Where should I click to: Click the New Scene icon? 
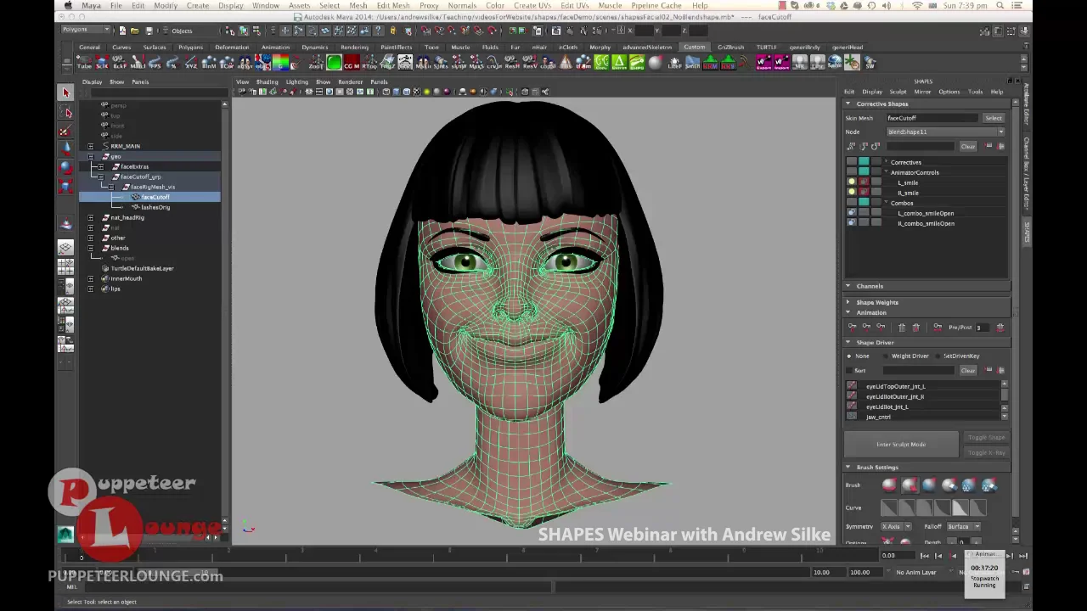coord(121,31)
